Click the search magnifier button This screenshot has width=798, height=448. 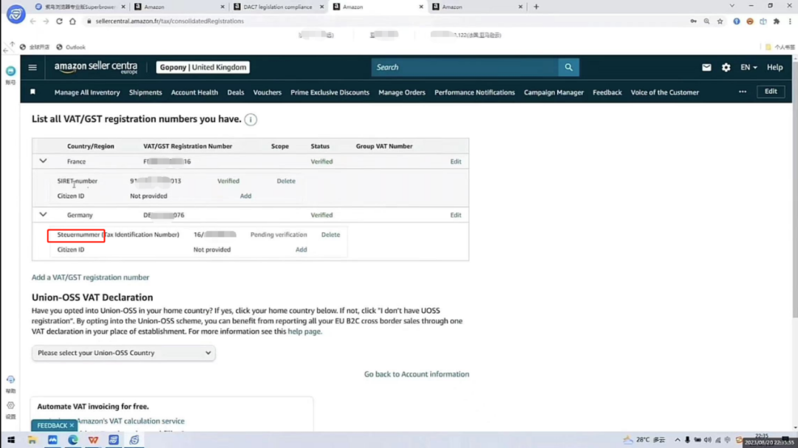[568, 67]
